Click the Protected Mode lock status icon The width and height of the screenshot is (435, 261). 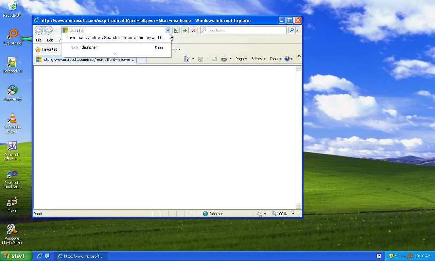pyautogui.click(x=260, y=214)
